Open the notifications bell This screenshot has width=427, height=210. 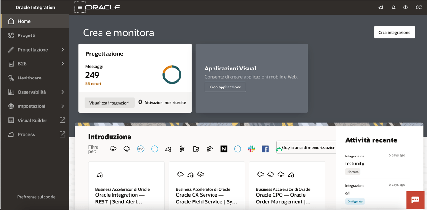(x=393, y=8)
